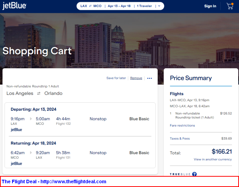Open Fare restrictions link
The height and width of the screenshot is (187, 239).
[x=182, y=125]
